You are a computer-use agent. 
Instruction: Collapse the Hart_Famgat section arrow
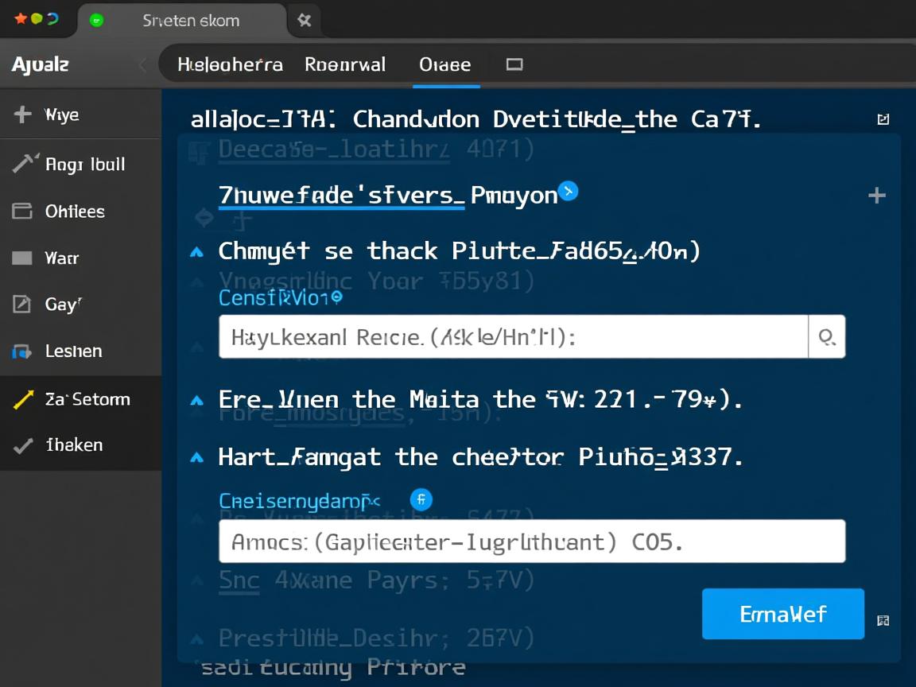pos(196,457)
